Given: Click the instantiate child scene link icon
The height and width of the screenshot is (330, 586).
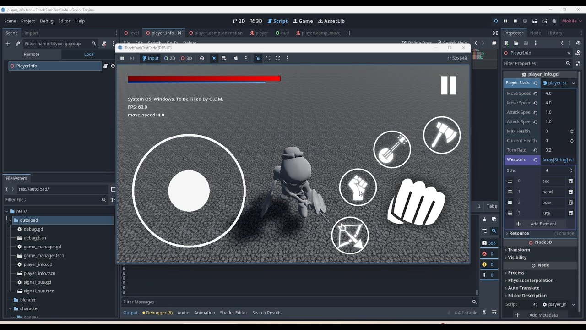Looking at the screenshot, I should (x=17, y=44).
